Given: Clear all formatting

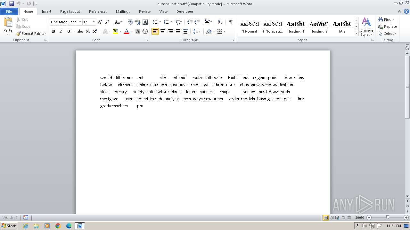Looking at the screenshot, I should pos(130,22).
